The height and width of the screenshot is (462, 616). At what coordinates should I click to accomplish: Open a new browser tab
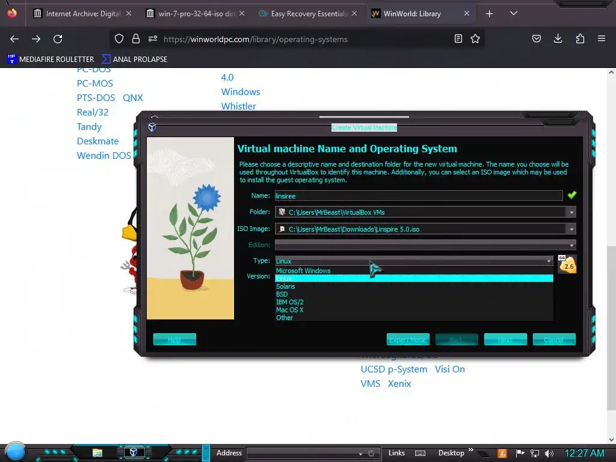490,14
